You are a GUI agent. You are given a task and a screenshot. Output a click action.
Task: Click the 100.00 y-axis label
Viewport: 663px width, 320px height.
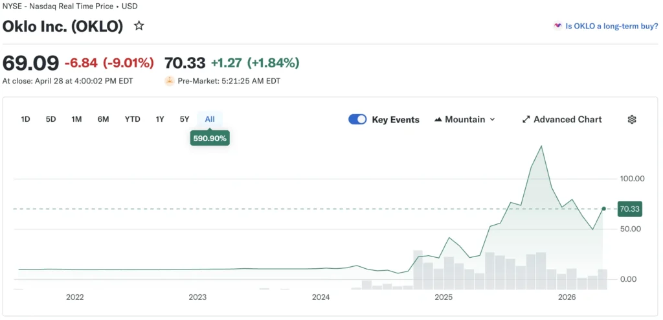pyautogui.click(x=632, y=179)
